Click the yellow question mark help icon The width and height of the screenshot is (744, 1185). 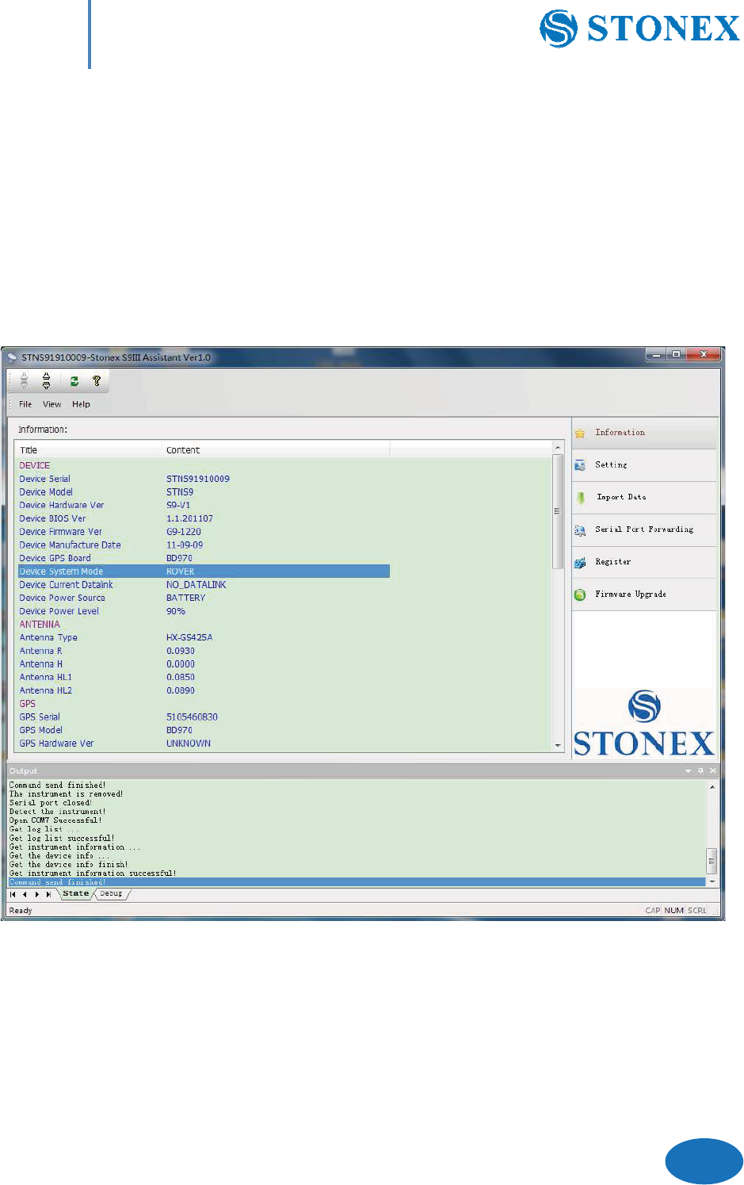click(x=97, y=381)
